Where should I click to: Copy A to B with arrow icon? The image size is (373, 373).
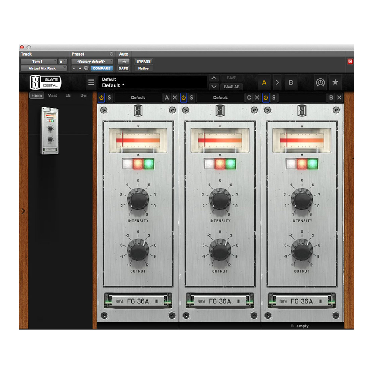coord(278,82)
